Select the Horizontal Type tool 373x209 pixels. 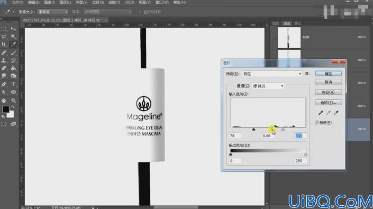coord(13,84)
